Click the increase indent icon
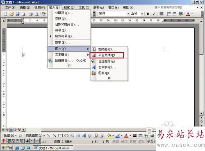 click(x=181, y=14)
